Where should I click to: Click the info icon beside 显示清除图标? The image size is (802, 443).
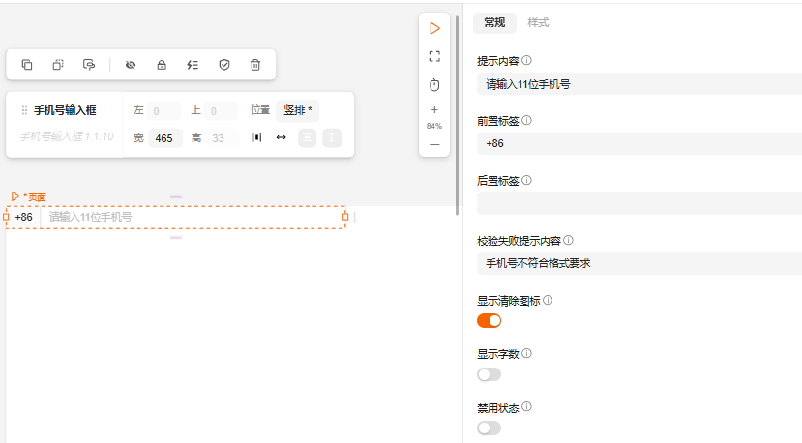point(548,300)
